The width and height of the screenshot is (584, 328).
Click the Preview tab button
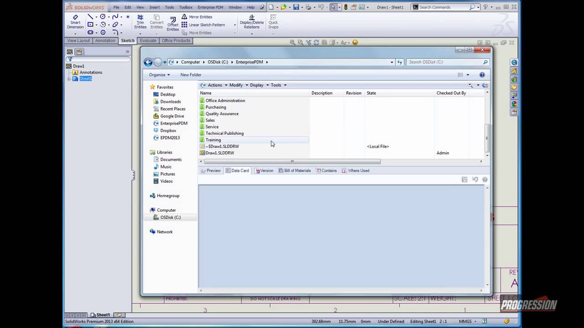(211, 171)
